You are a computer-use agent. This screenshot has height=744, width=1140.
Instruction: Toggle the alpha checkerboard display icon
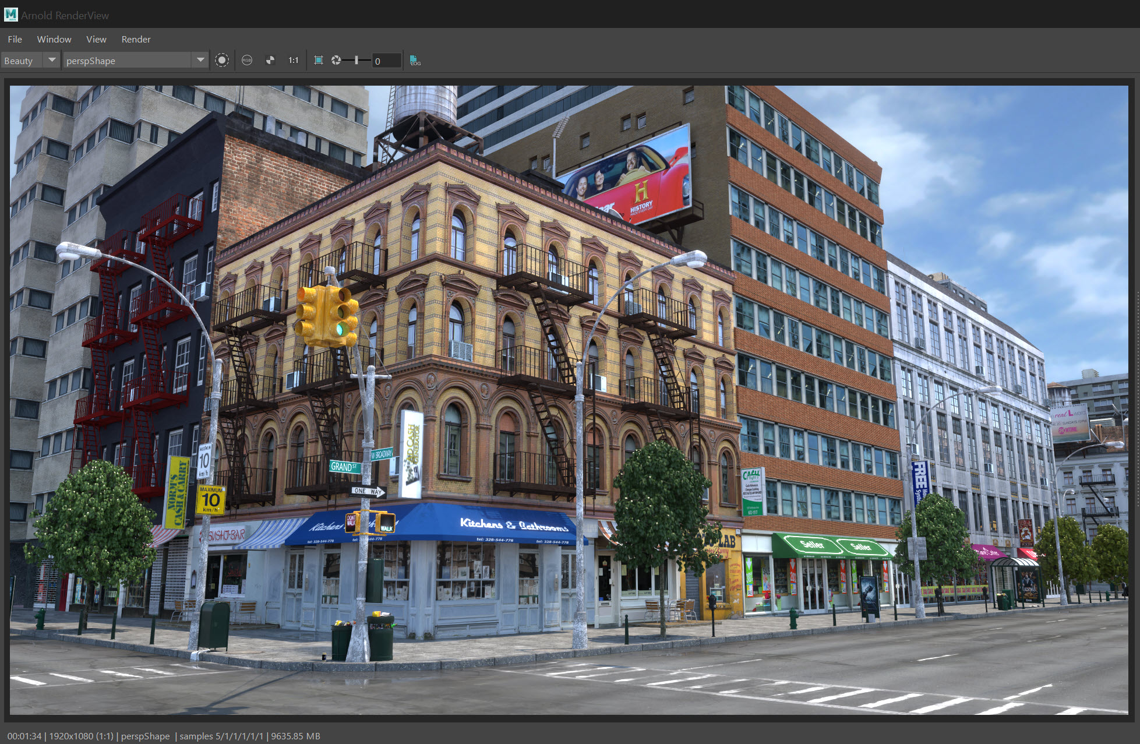pos(270,60)
